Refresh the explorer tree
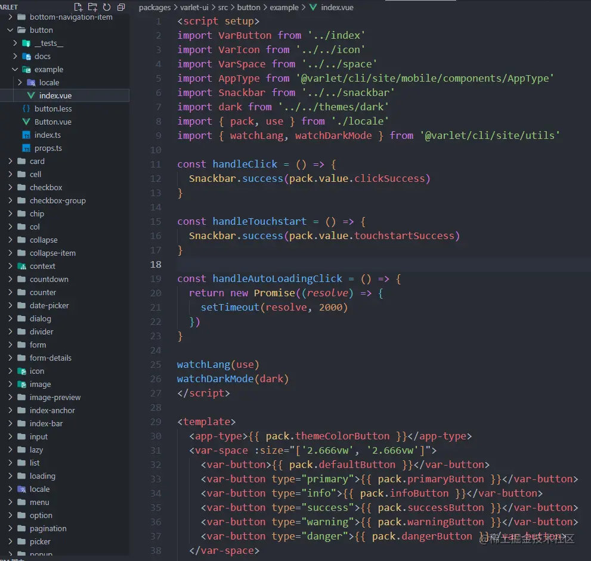Screen dimensions: 591x561 pos(107,7)
